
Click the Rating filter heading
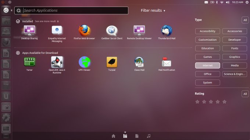click(x=200, y=93)
